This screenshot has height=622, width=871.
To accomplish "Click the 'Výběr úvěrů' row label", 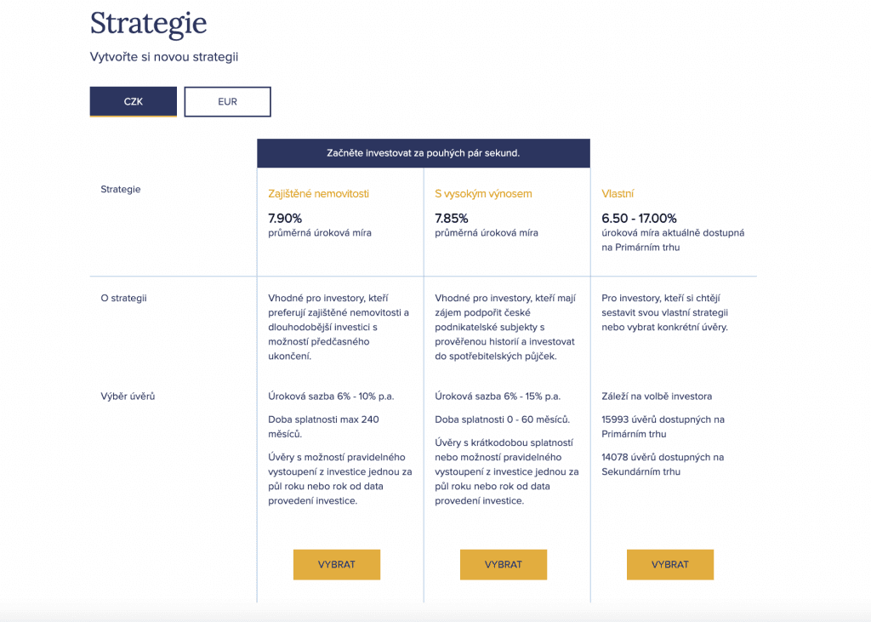I will coord(128,397).
